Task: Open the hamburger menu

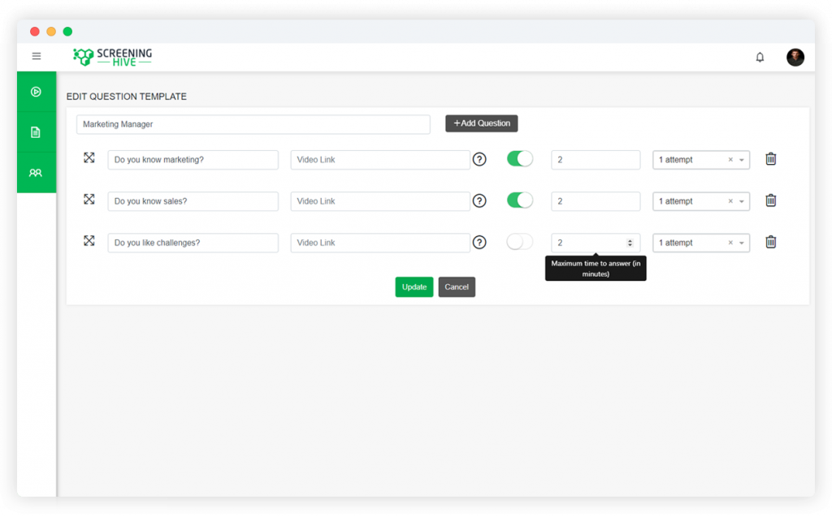Action: (36, 56)
